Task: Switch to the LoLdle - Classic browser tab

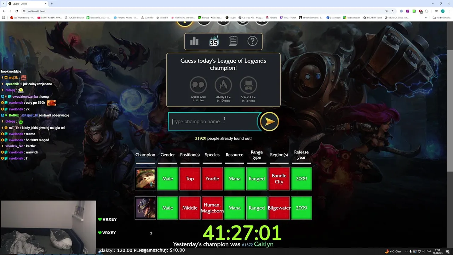Action: point(27,4)
